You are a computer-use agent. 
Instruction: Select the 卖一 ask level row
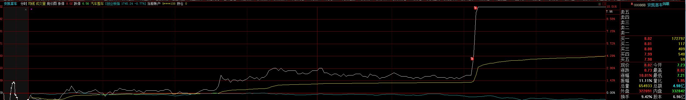coord(653,33)
